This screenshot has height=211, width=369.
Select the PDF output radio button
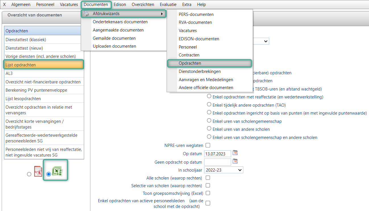tap(29, 174)
